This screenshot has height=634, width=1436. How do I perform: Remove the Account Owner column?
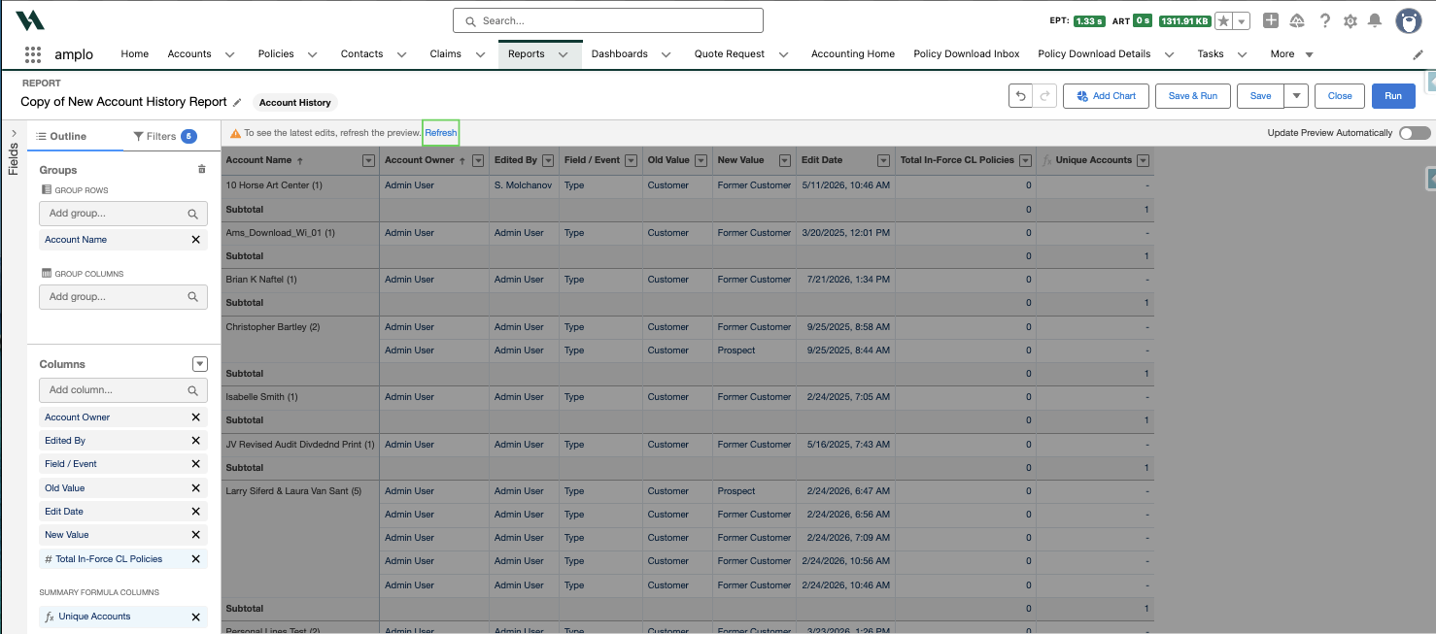195,417
